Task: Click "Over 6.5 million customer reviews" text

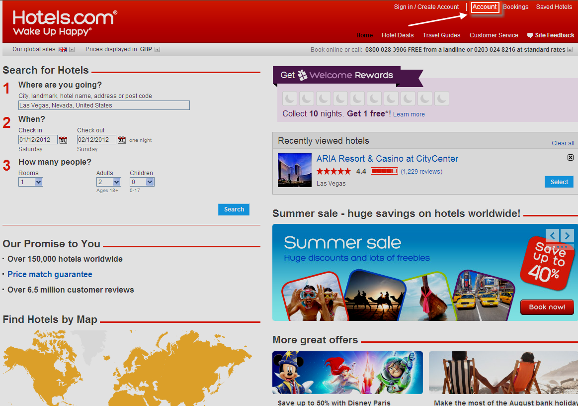Action: point(71,290)
